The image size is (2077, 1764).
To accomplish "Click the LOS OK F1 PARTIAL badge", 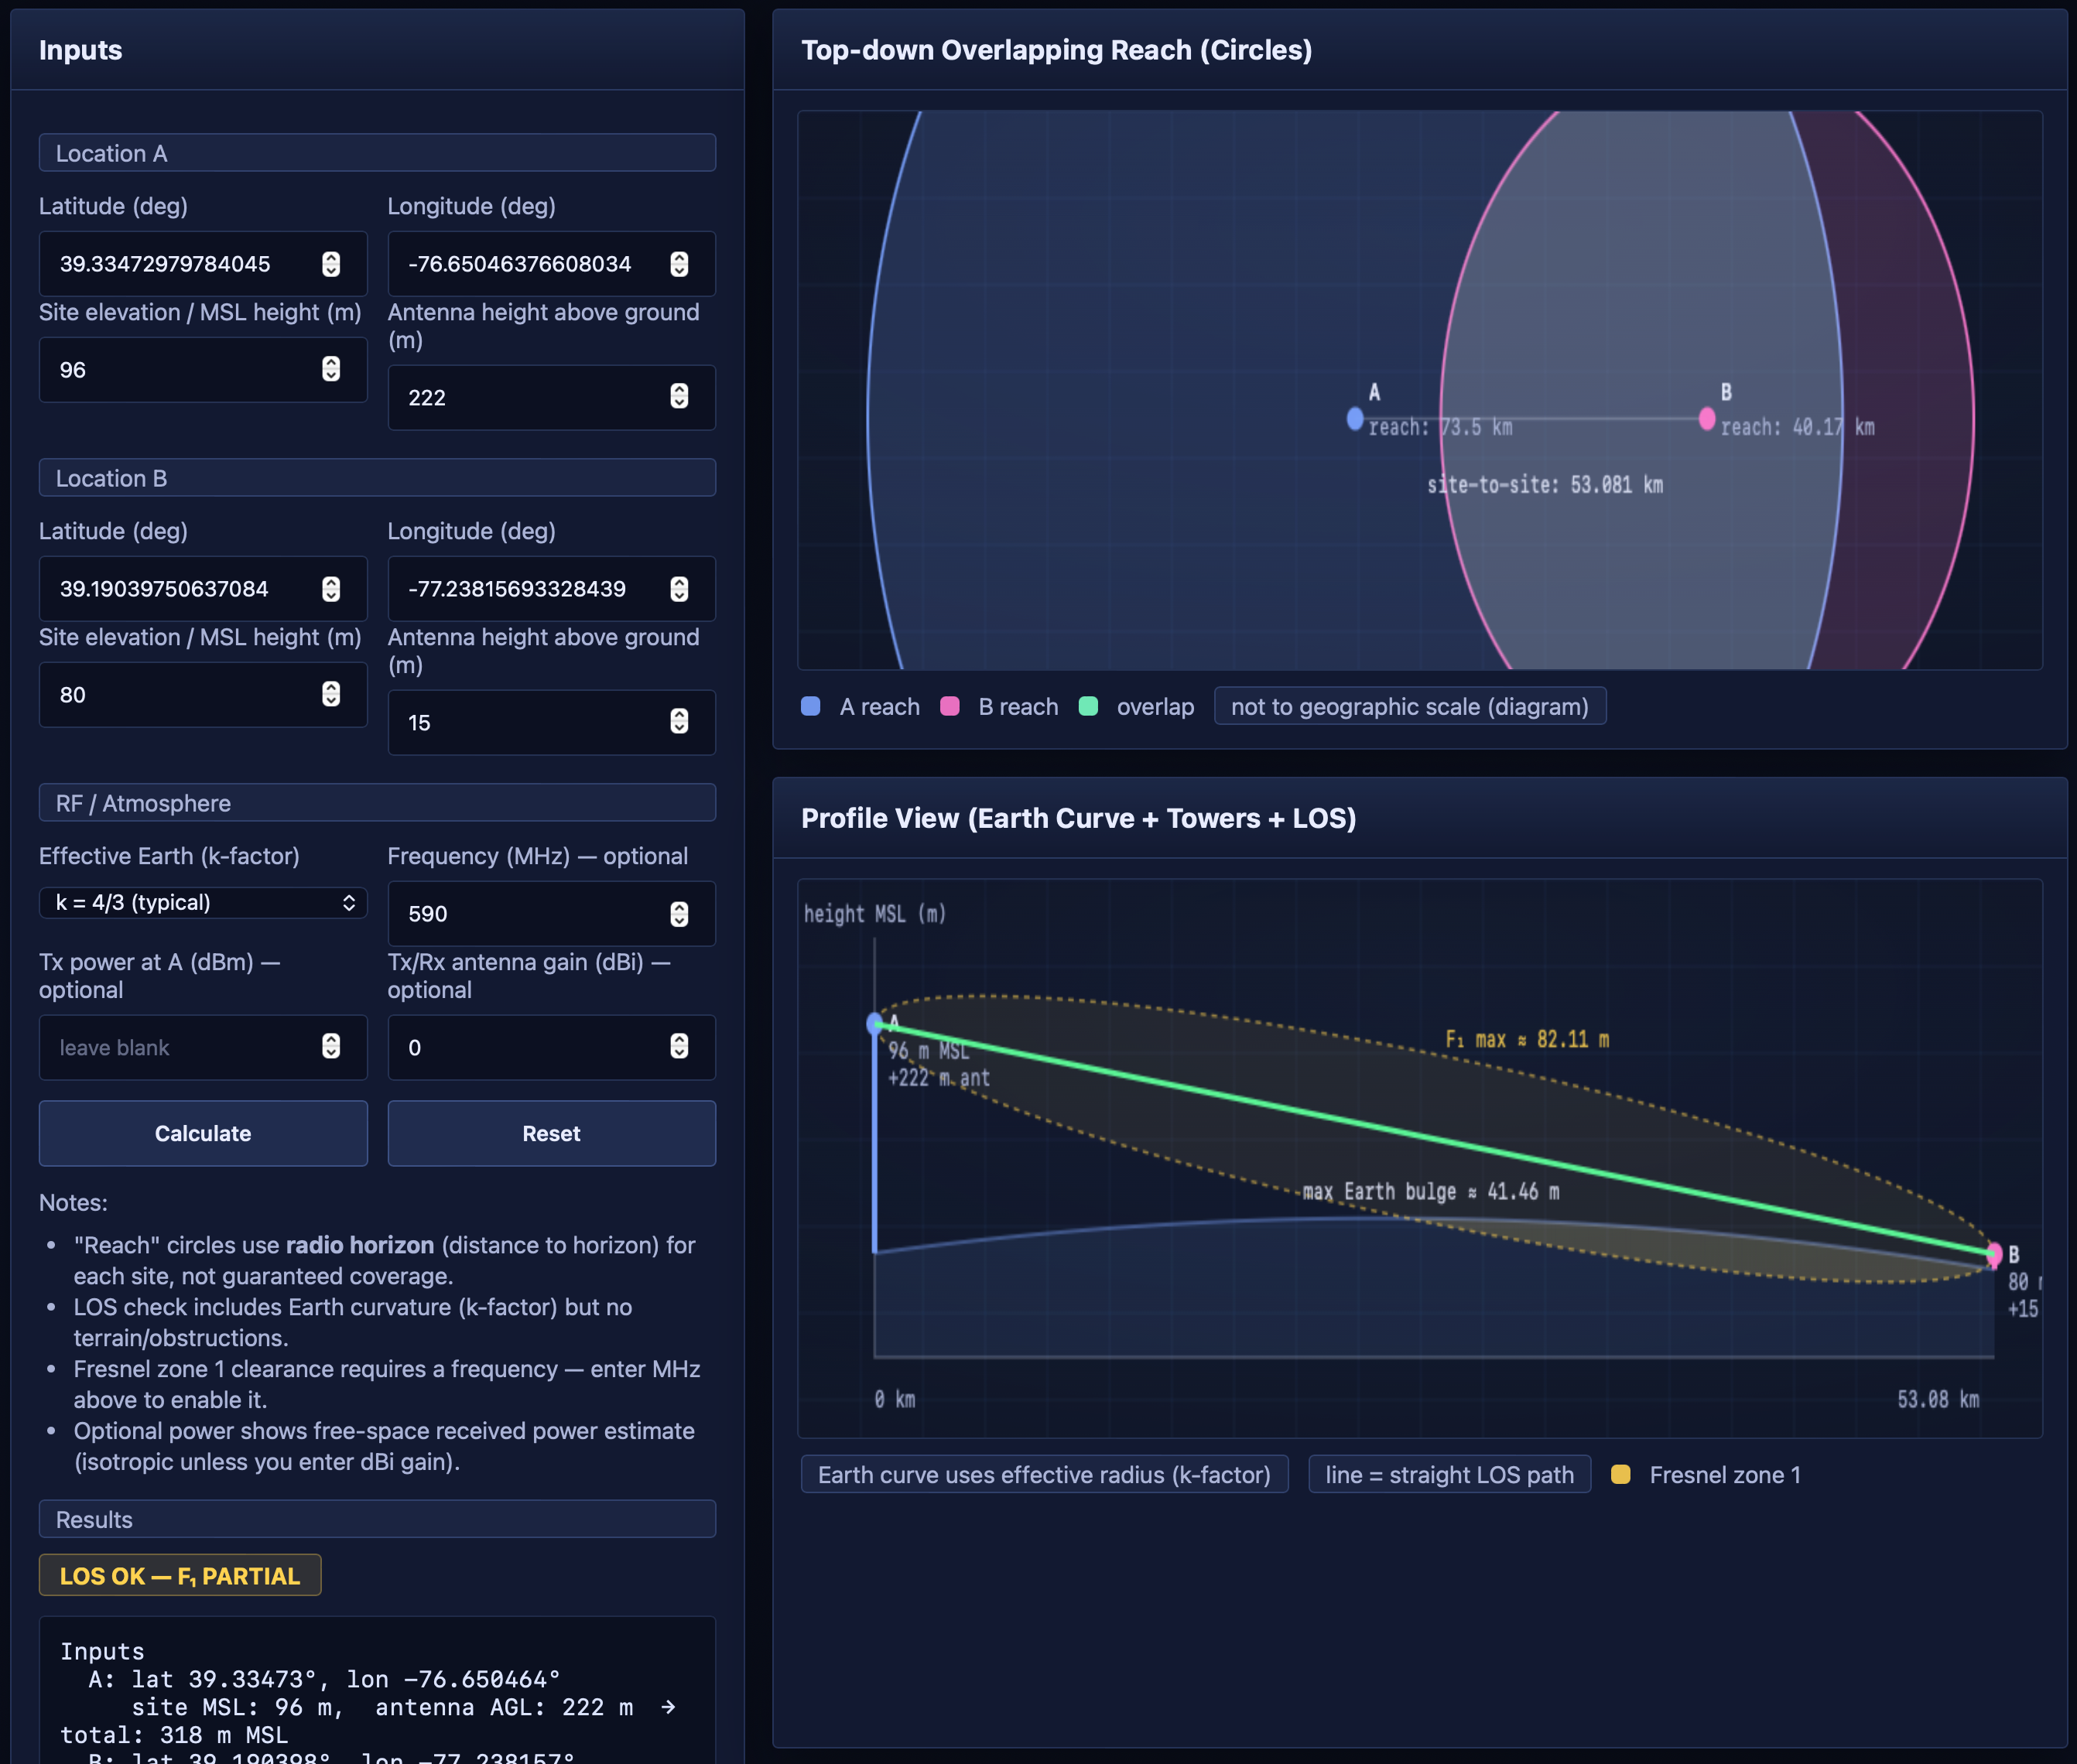I will [180, 1576].
